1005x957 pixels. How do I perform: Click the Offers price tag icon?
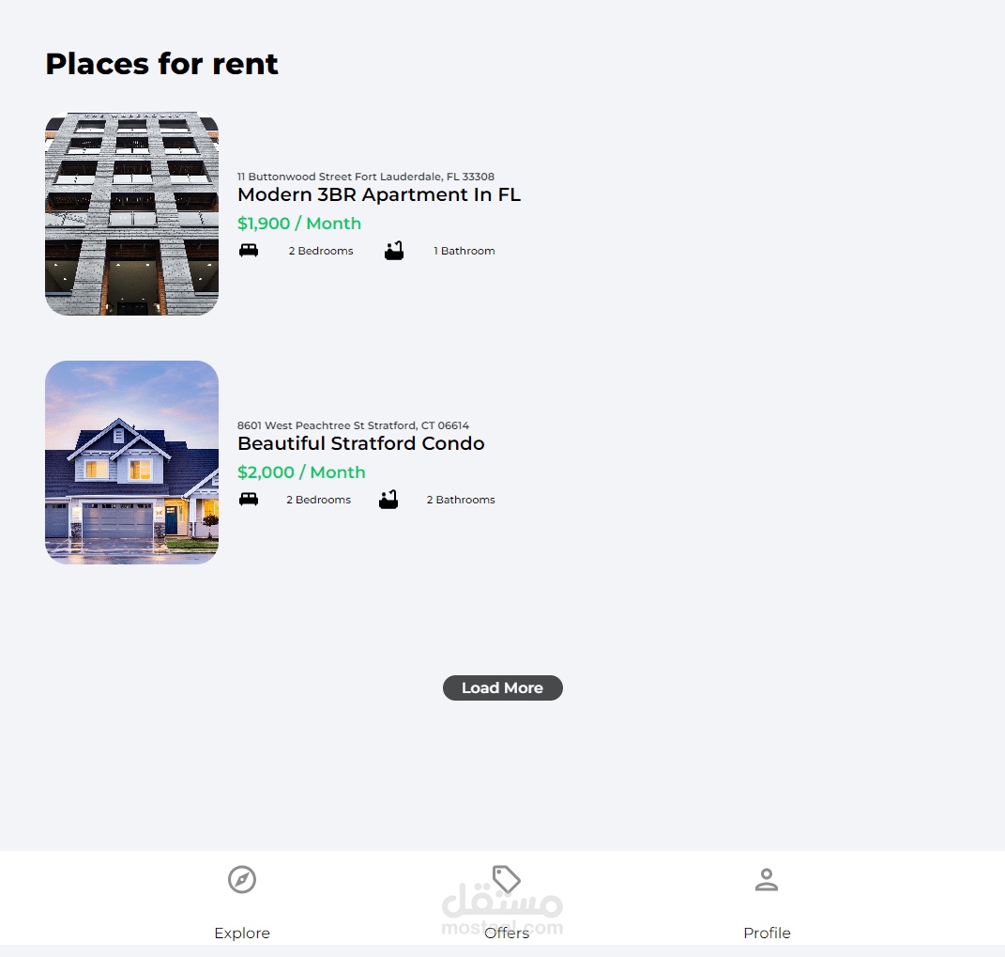tap(506, 879)
